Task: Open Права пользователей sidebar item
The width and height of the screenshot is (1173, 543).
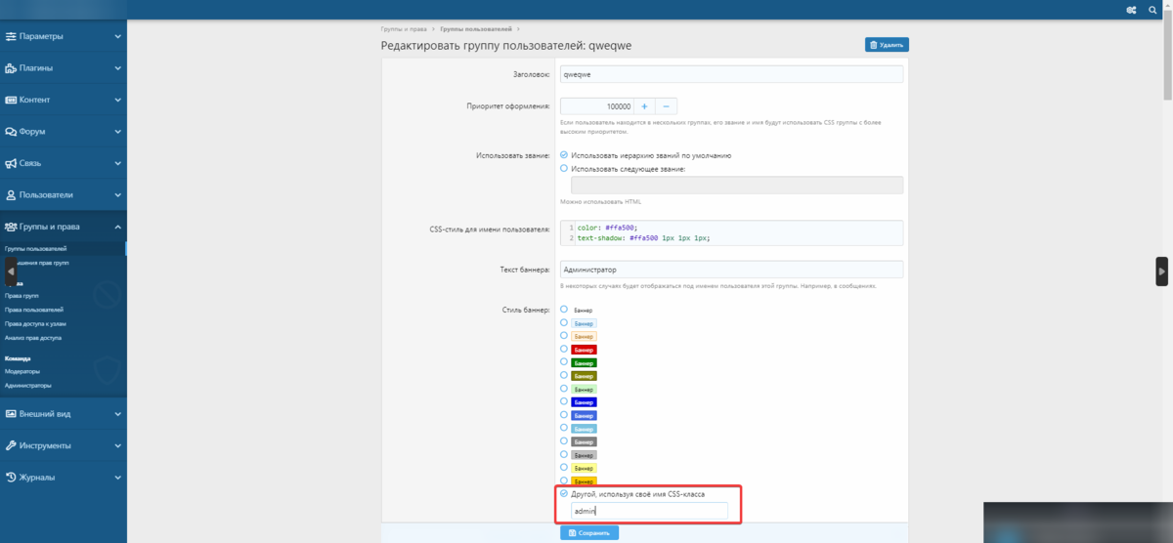Action: click(34, 309)
